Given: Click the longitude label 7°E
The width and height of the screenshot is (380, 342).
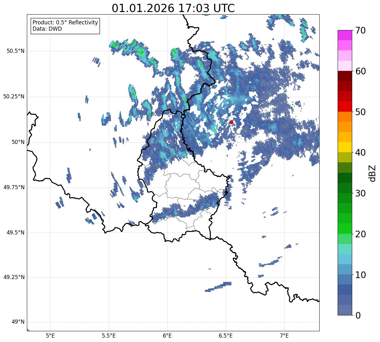Looking at the screenshot, I should (x=284, y=336).
